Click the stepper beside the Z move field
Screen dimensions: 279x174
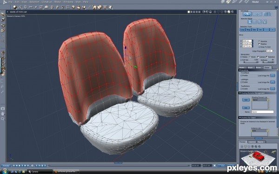coord(252,46)
